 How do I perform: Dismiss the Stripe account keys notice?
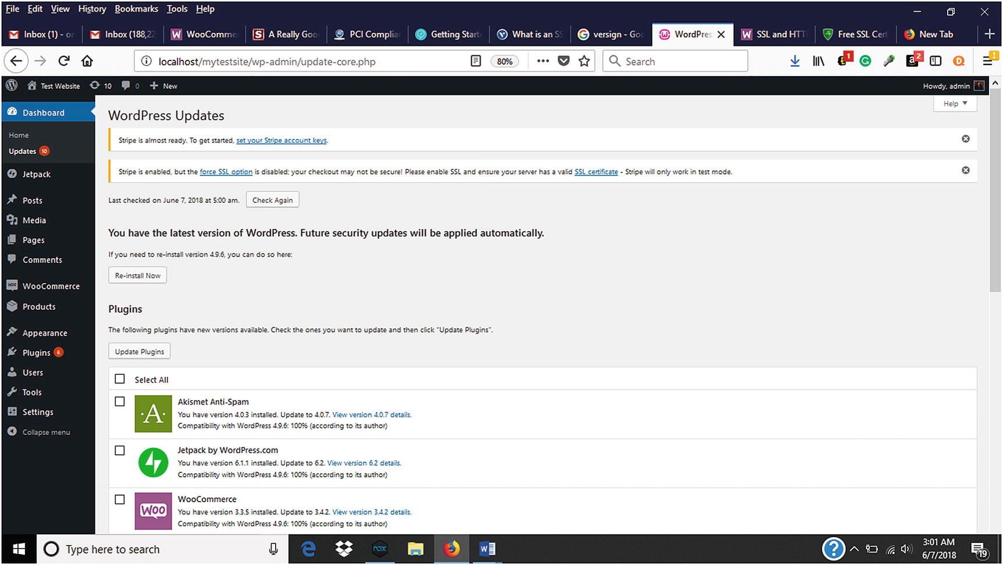coord(965,139)
